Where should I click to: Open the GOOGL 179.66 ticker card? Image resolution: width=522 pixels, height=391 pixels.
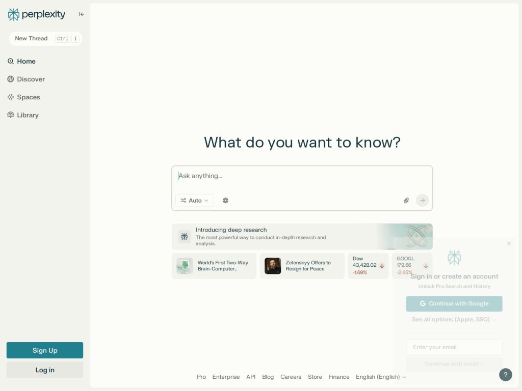tap(412, 266)
